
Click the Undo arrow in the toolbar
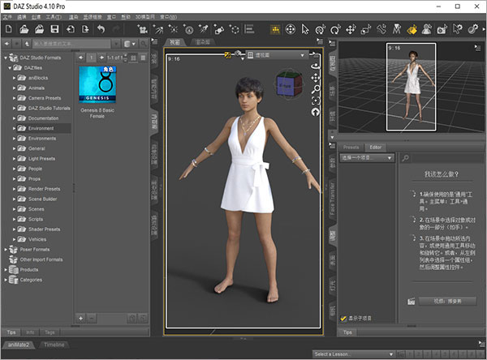point(101,30)
